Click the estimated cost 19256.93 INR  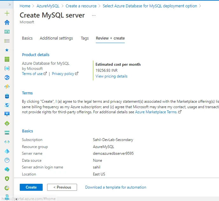coord(107,71)
